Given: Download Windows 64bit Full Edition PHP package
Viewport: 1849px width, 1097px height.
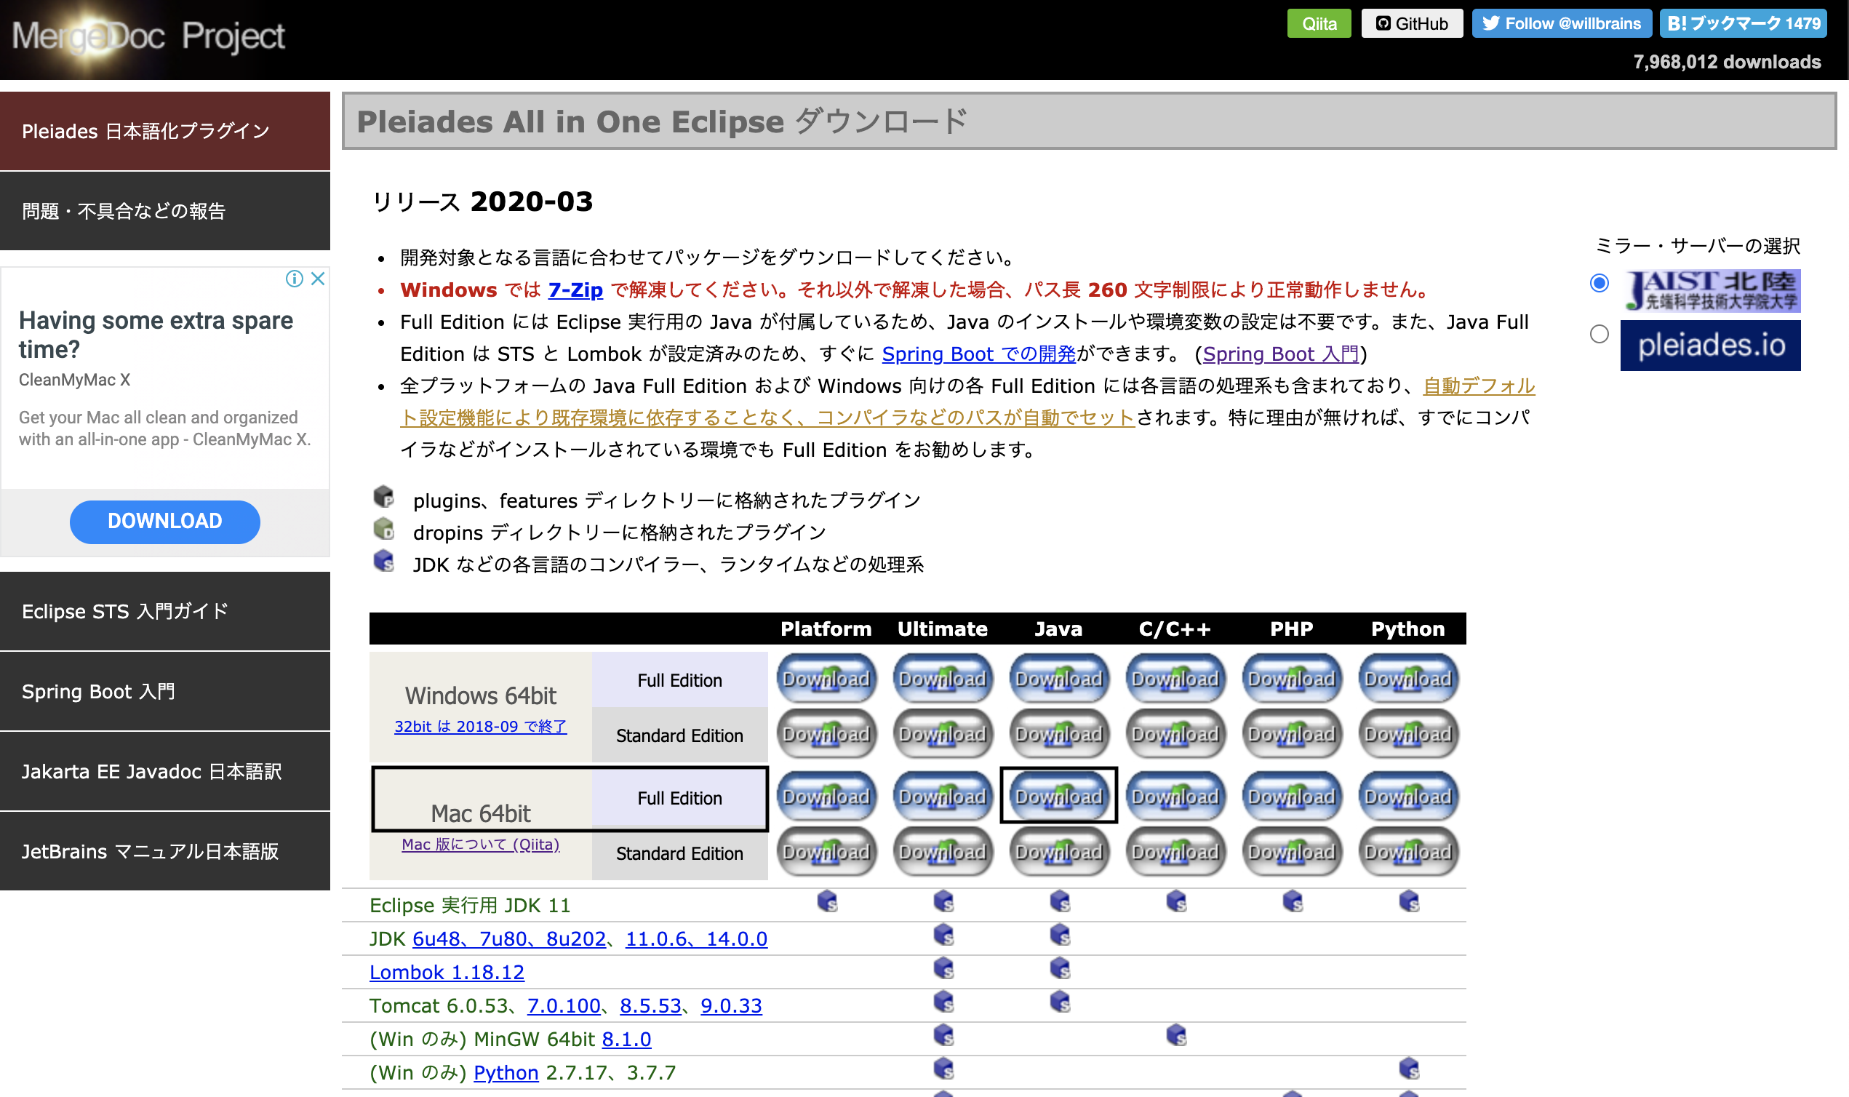Looking at the screenshot, I should coord(1291,678).
